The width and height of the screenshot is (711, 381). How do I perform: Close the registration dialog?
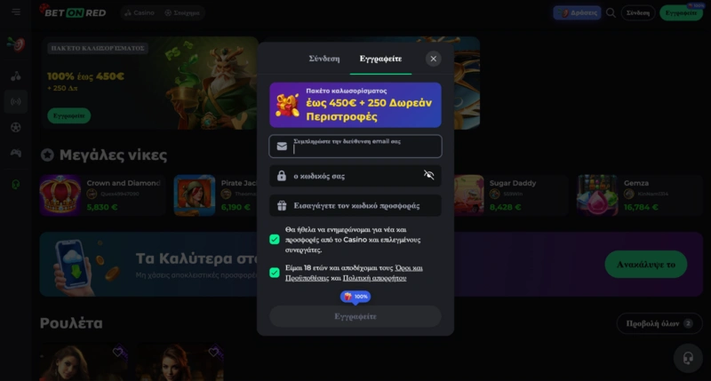coord(433,59)
